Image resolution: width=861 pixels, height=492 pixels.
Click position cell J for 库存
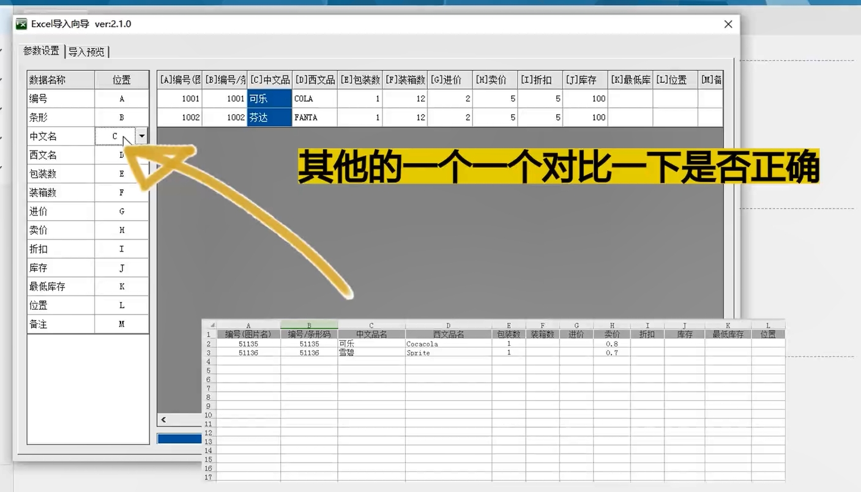pyautogui.click(x=122, y=268)
